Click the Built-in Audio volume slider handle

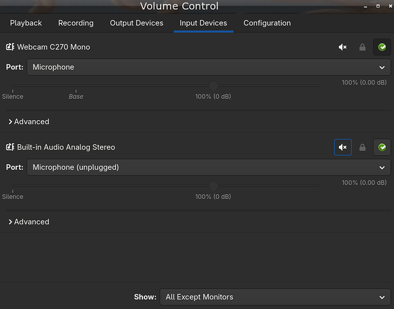(x=213, y=185)
